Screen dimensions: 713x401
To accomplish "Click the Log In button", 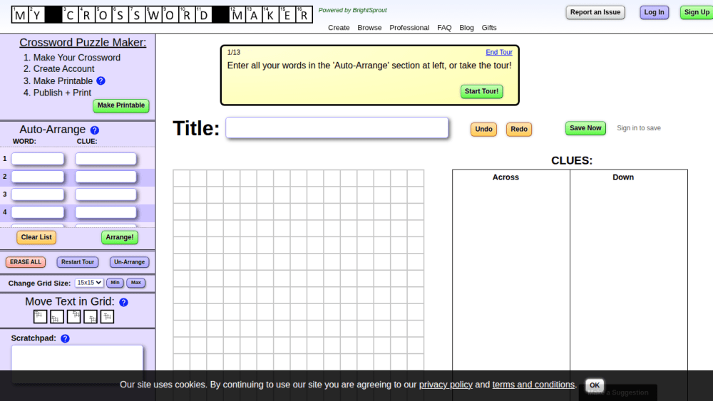I will tap(654, 12).
